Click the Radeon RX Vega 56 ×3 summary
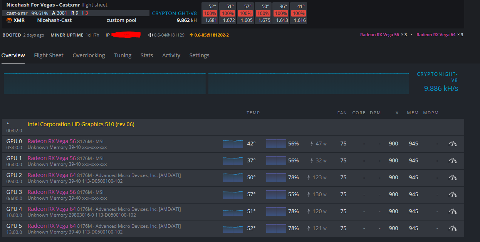The image size is (480, 242). pos(383,35)
